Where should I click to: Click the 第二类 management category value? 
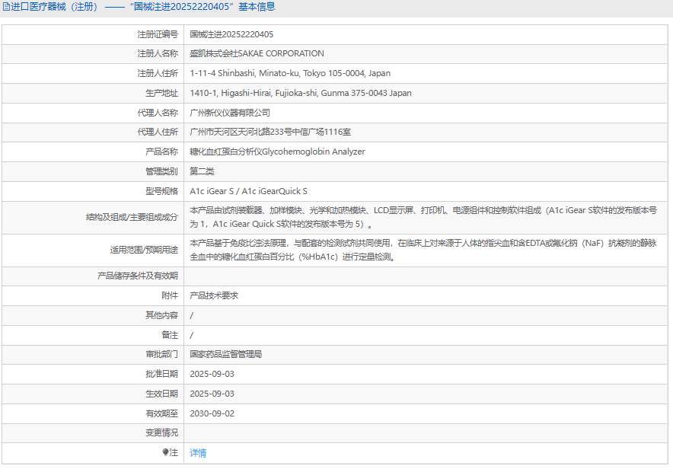[203, 172]
